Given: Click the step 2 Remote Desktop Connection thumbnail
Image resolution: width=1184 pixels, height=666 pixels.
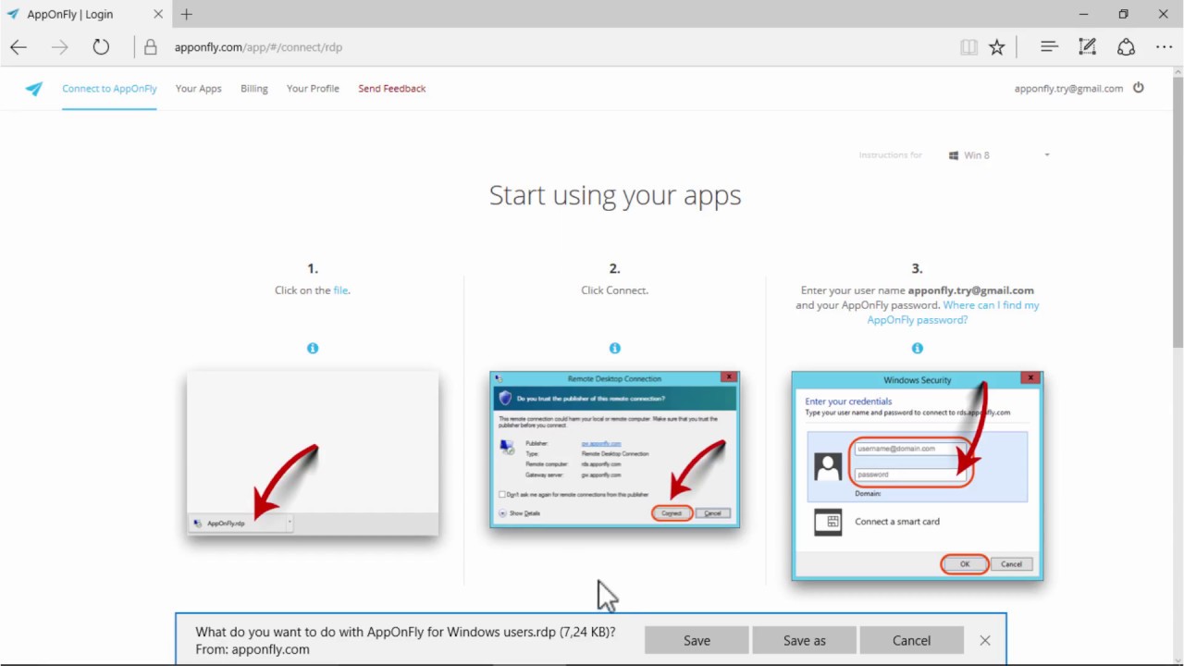Looking at the screenshot, I should (615, 450).
